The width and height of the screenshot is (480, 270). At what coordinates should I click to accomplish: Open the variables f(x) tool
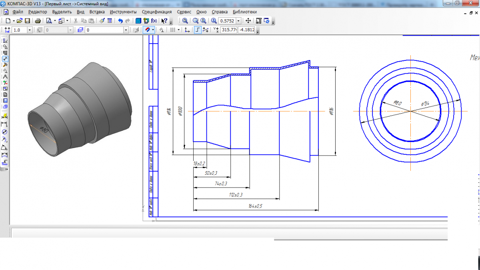154,21
